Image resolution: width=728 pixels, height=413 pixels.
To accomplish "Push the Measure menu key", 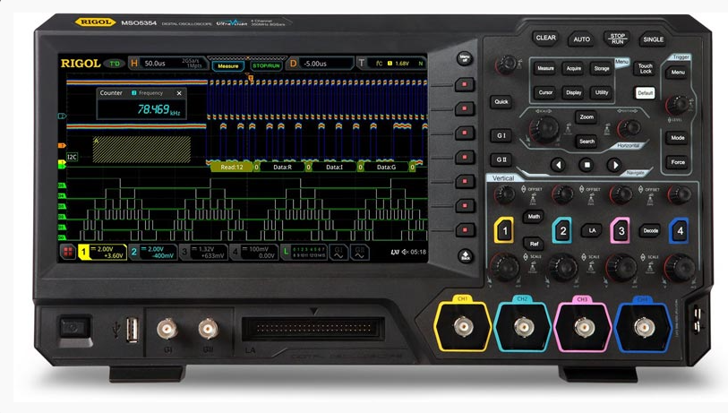I will [545, 68].
